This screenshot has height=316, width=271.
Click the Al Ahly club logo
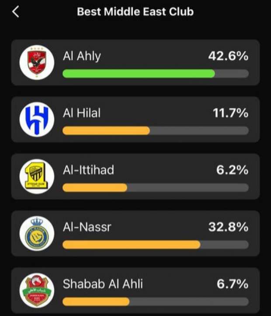click(37, 63)
